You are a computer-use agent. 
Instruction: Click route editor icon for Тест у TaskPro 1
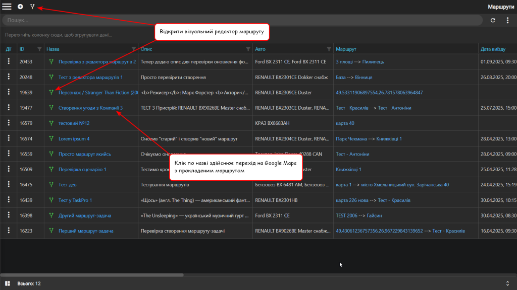pos(51,200)
